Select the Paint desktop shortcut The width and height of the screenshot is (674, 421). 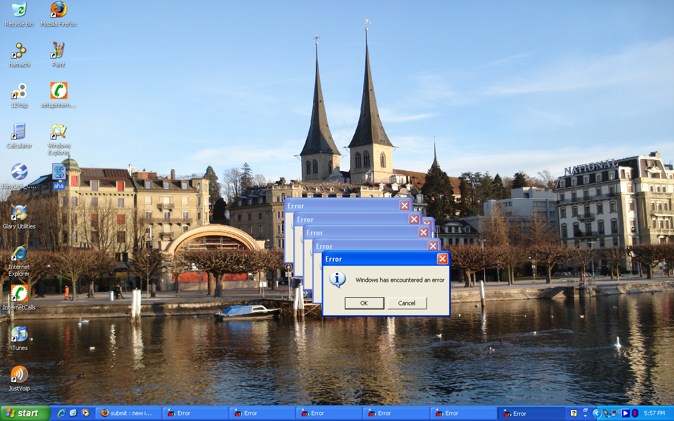[x=58, y=55]
